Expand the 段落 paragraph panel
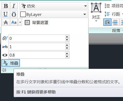Image resolution: width=123 pixels, height=101 pixels. (118, 31)
